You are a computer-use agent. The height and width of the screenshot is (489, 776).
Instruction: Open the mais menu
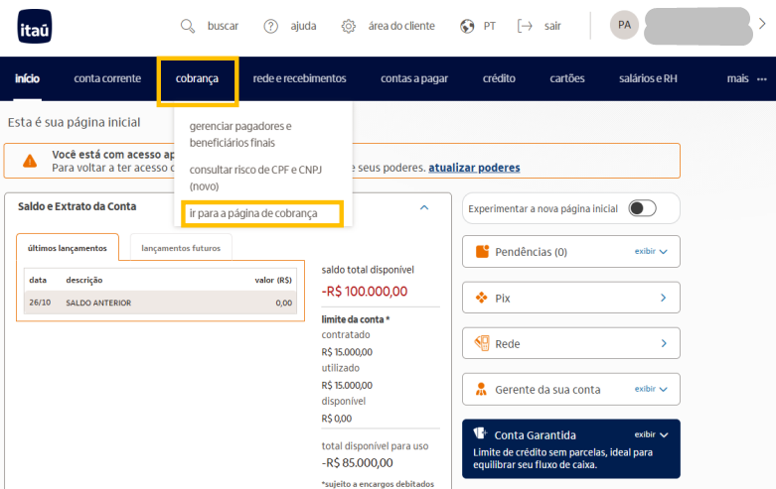point(738,78)
